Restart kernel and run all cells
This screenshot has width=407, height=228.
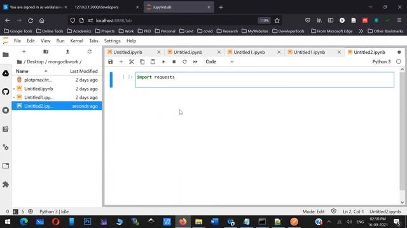click(195, 62)
